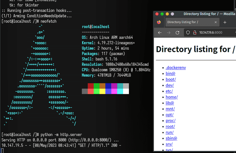Click the Firefox View icon beside the tab
236x153 pixels.
coord(159,22)
